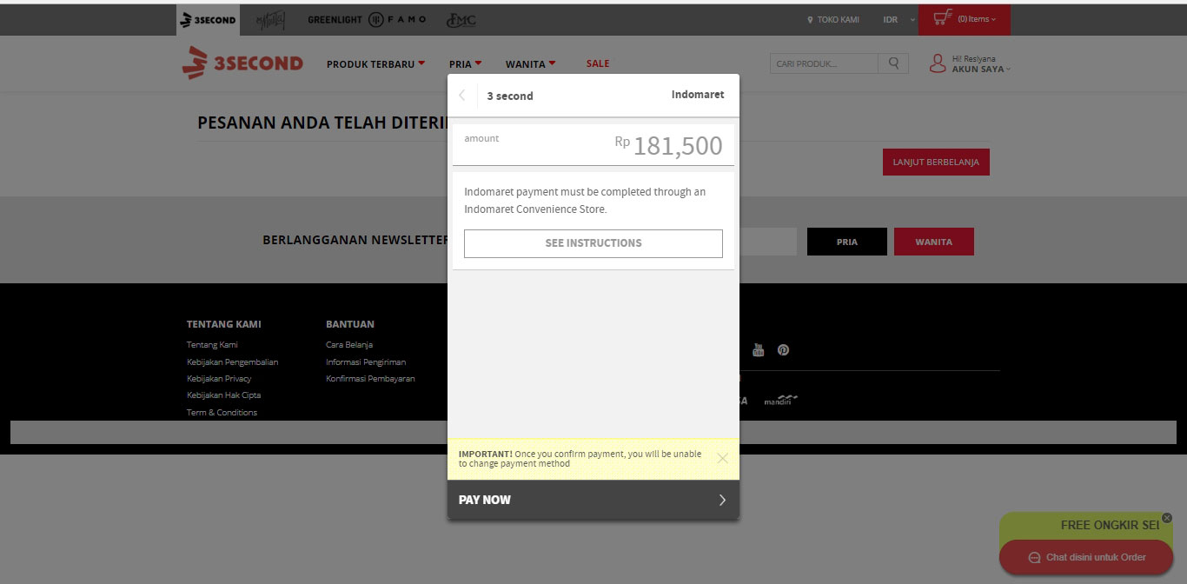Open the Cara Belanja help link
1187x584 pixels.
[349, 345]
